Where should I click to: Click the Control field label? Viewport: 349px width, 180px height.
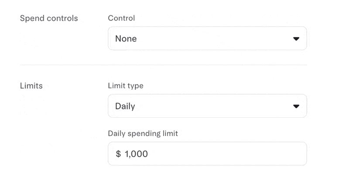point(121,18)
